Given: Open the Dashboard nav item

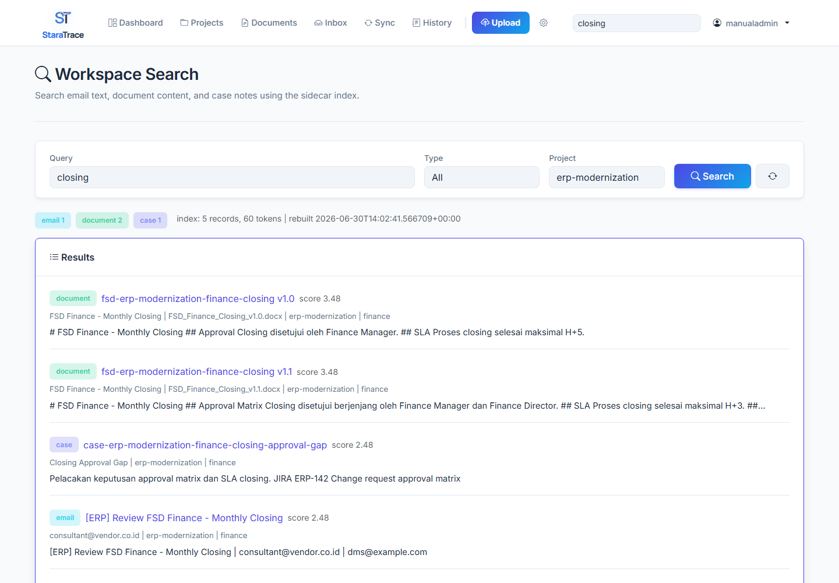Looking at the screenshot, I should 135,23.
